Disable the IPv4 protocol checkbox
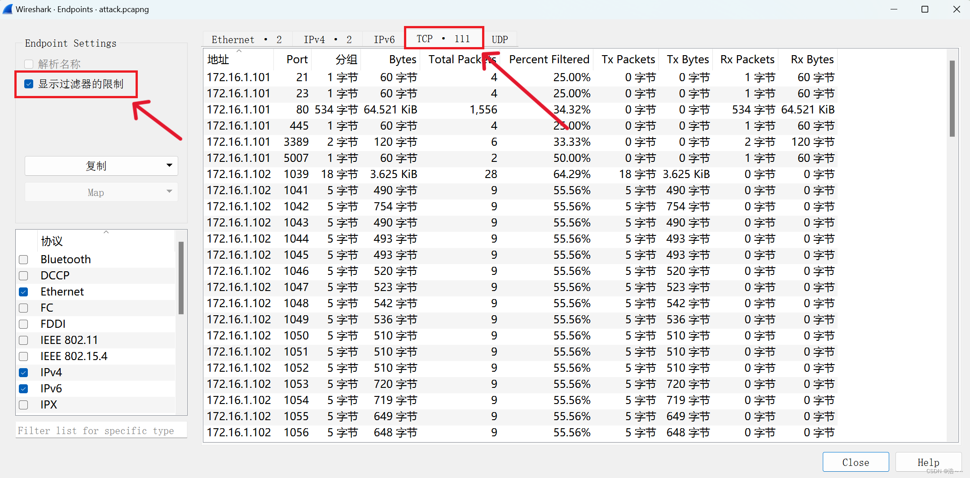Image resolution: width=970 pixels, height=478 pixels. click(23, 372)
